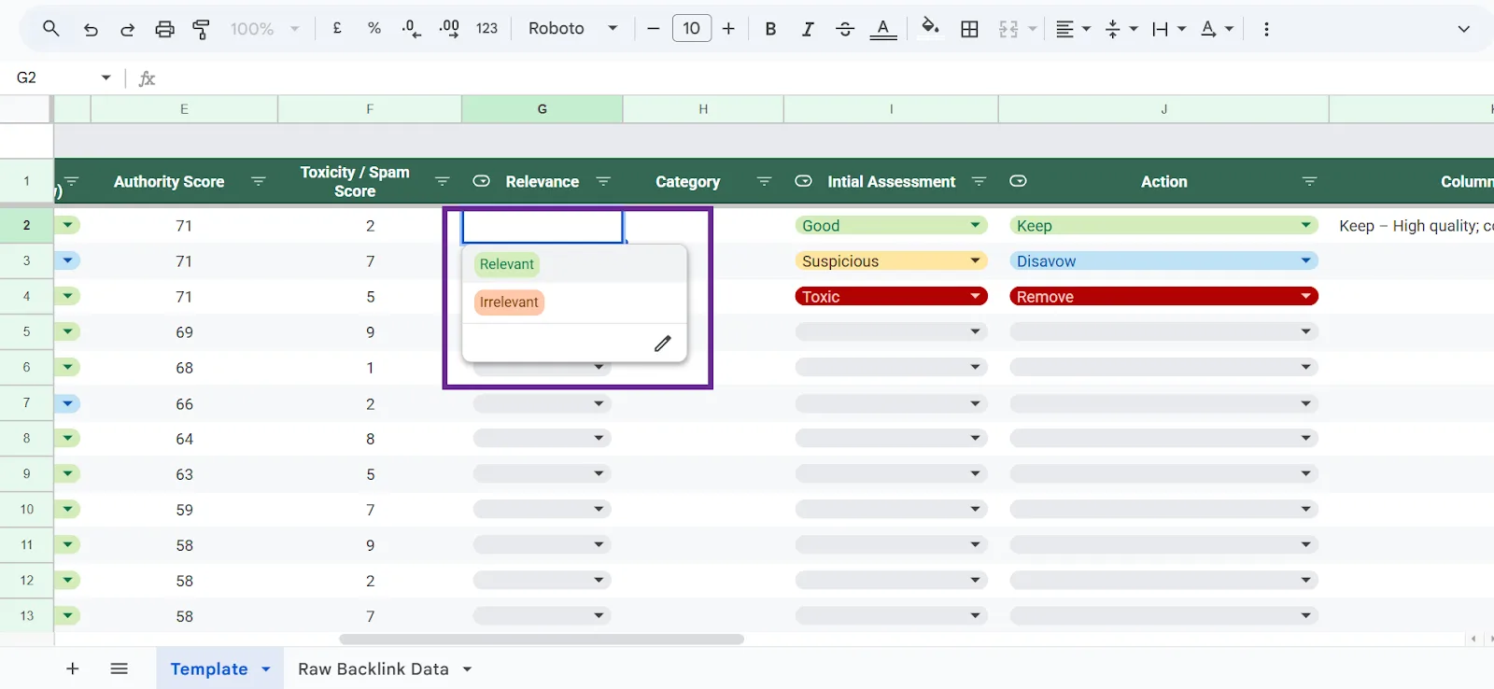Click cell with authority score 69
1494x689 pixels.
(x=184, y=331)
